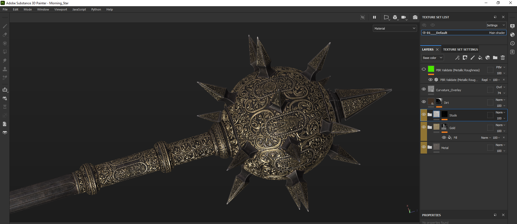Viewport: 517px width, 224px height.
Task: Select the Paint brush tool
Action: 5,26
